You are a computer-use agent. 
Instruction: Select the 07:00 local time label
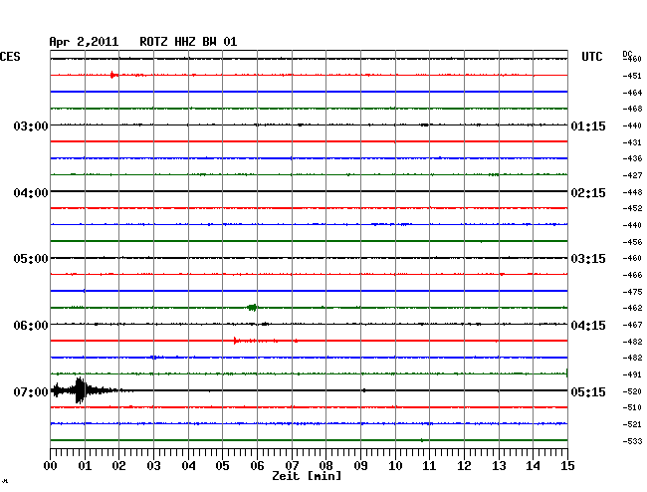click(31, 391)
